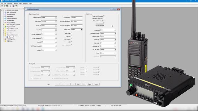The height and width of the screenshot is (111, 198).
Task: Open the File menu
Action: coord(2,3)
